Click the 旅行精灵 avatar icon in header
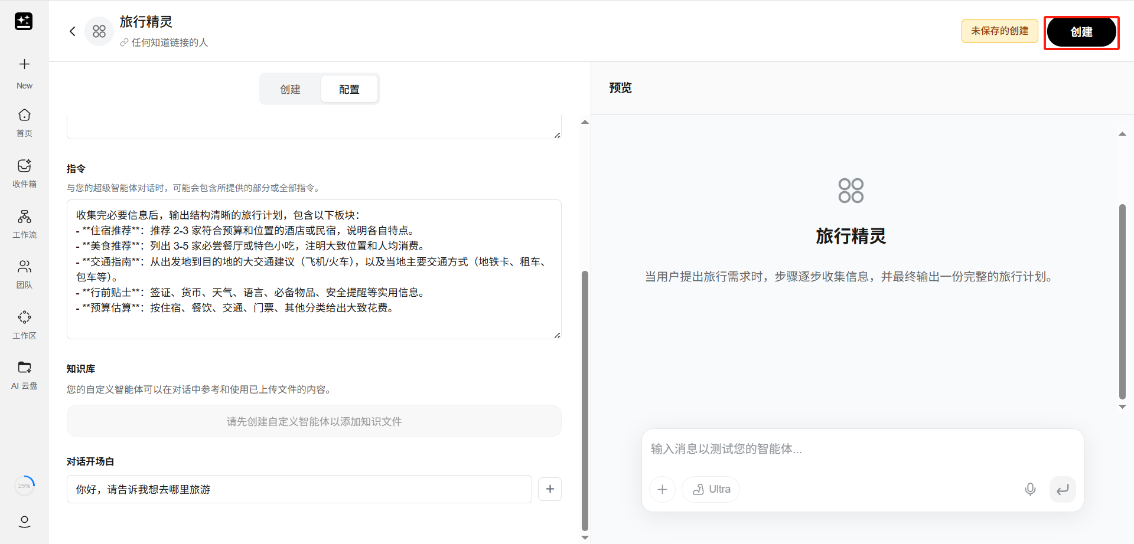The width and height of the screenshot is (1134, 544). [x=99, y=31]
